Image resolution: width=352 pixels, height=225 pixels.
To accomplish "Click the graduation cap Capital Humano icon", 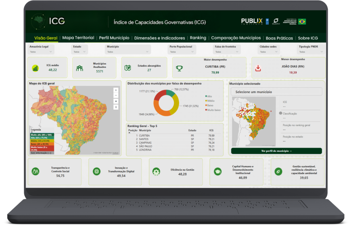I will [x=218, y=172].
